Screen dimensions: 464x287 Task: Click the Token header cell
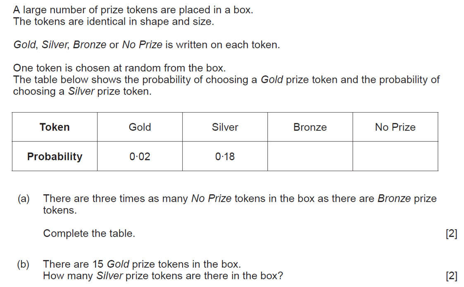(x=55, y=127)
